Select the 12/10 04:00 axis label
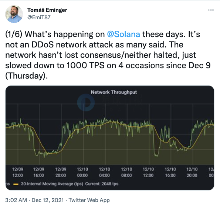 (x=105, y=172)
